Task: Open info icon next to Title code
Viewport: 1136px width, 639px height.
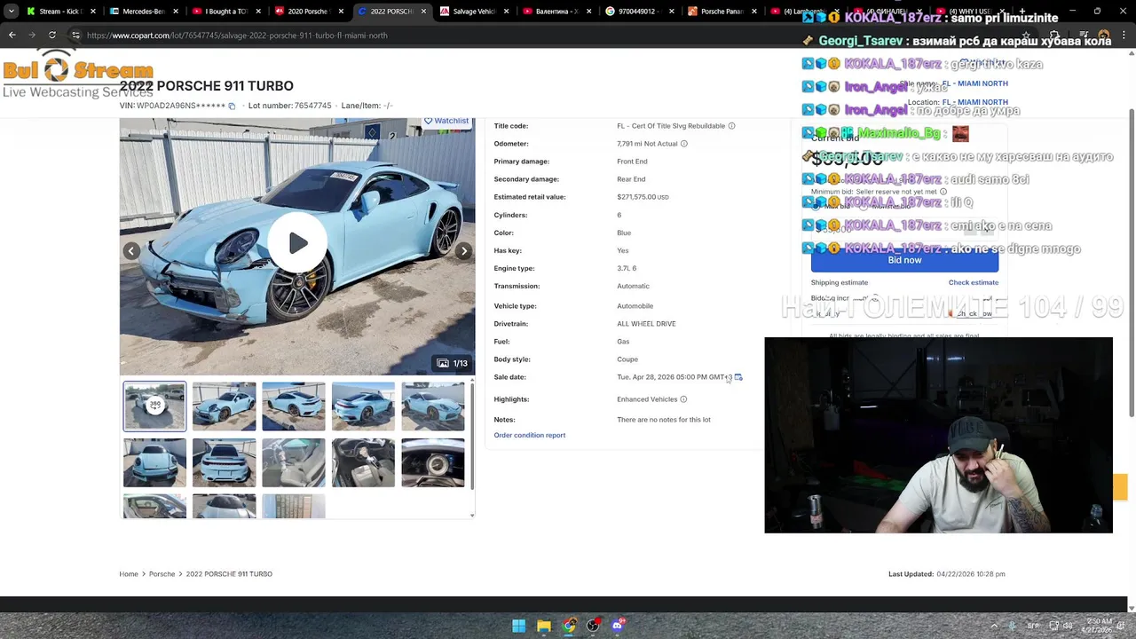Action: click(731, 126)
